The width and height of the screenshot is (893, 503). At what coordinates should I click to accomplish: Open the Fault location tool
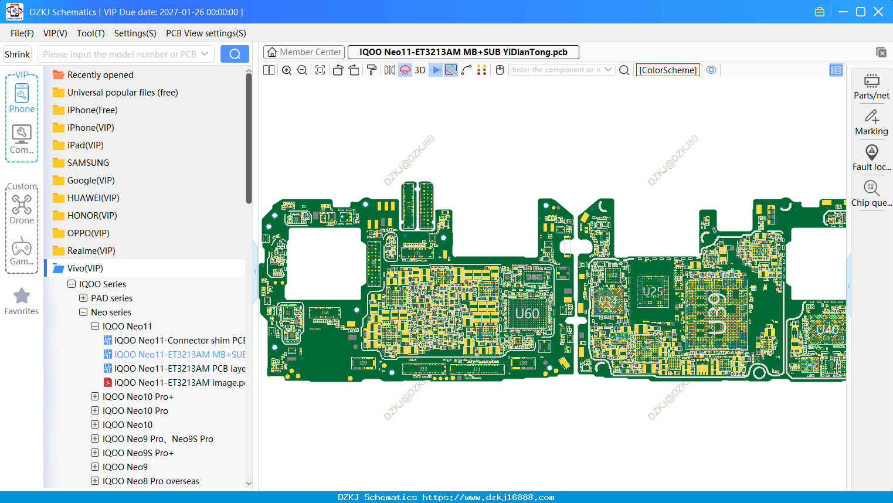coord(871,158)
